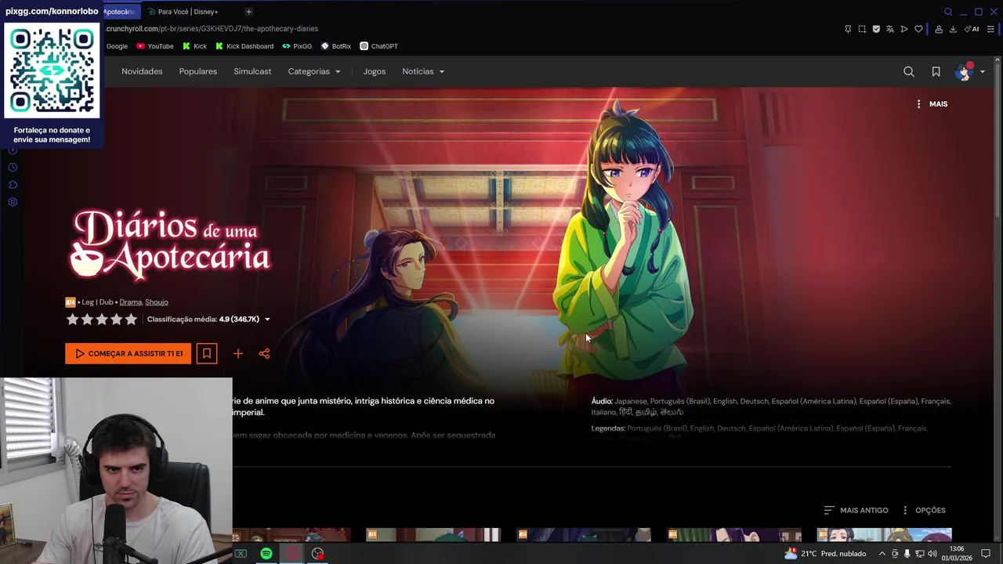The image size is (1003, 564).
Task: Expand the Categorias dropdown
Action: point(314,71)
